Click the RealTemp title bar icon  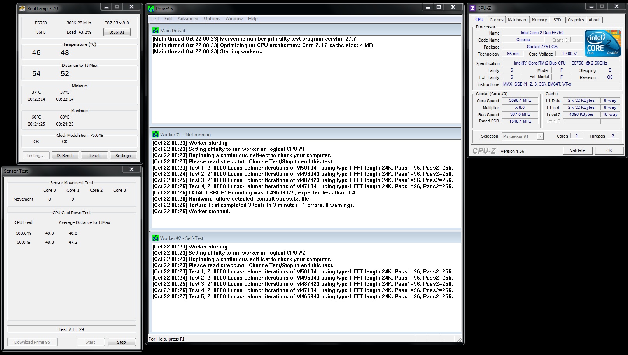pyautogui.click(x=22, y=8)
